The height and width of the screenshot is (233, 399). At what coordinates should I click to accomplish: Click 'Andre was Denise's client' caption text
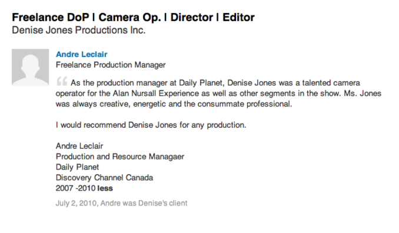click(x=144, y=203)
